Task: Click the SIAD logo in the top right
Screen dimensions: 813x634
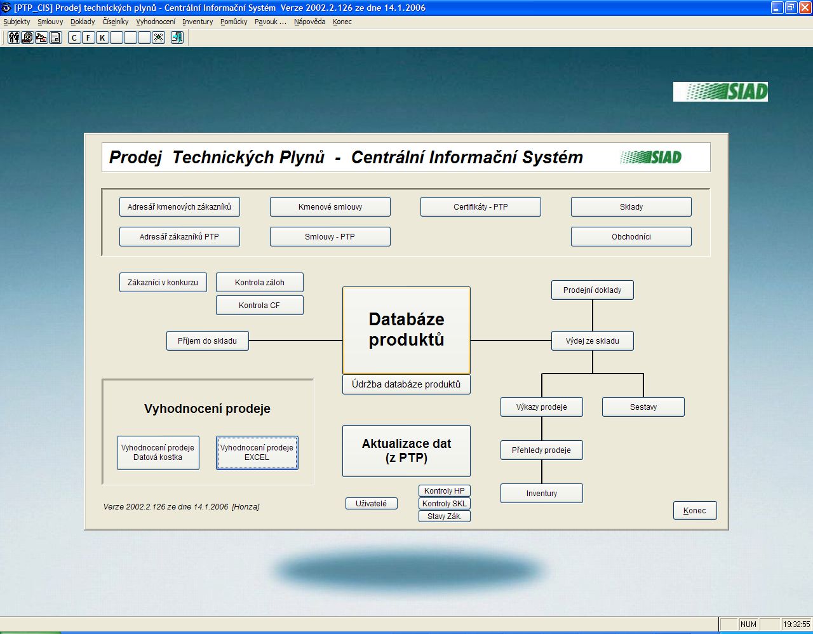Action: 720,91
